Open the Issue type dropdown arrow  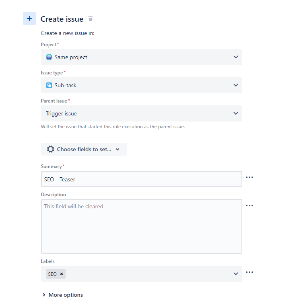click(x=236, y=85)
